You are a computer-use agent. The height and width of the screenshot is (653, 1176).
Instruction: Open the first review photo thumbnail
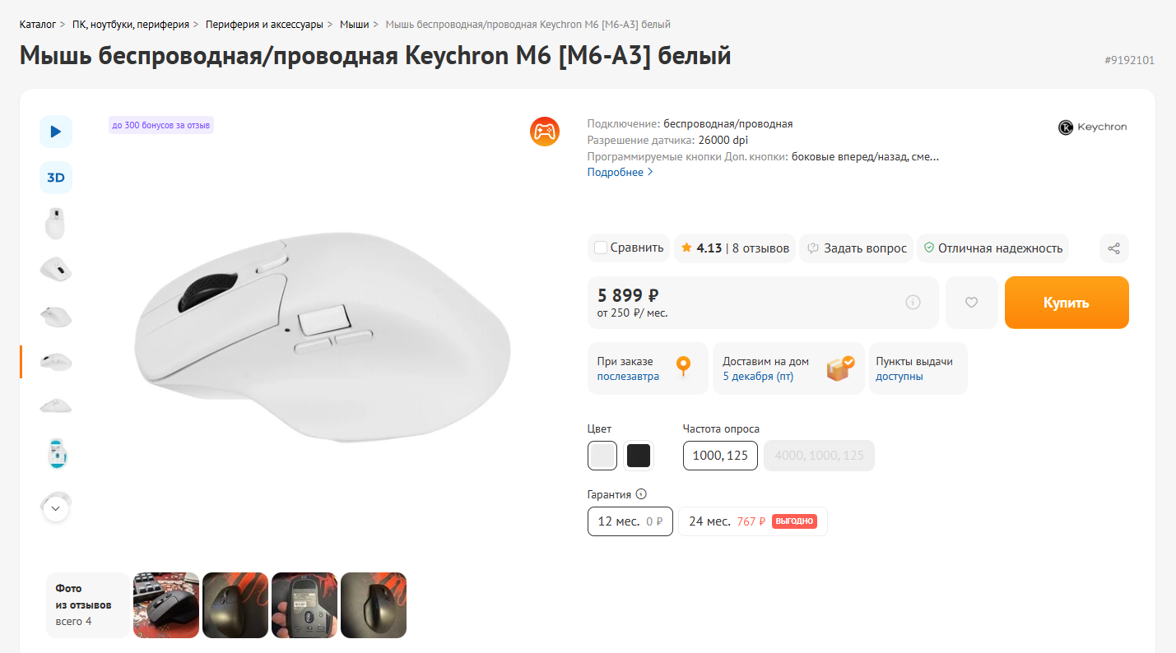click(x=166, y=605)
